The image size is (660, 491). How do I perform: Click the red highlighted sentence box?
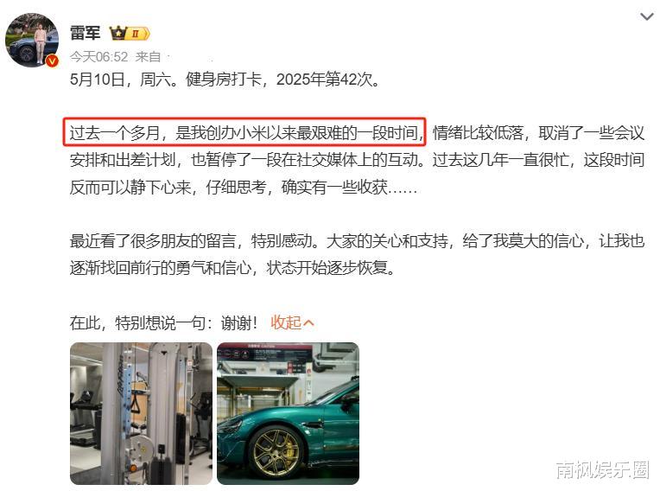pyautogui.click(x=244, y=132)
